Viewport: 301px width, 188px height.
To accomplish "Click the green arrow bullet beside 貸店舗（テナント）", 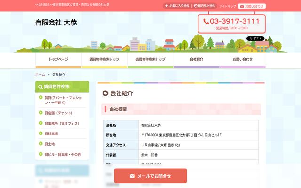I will point(40,113).
